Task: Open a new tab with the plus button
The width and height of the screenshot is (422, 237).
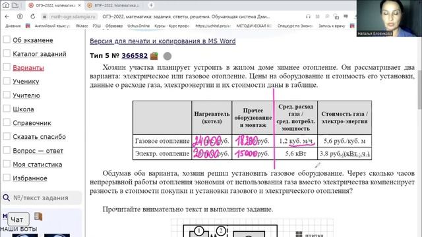Action: pos(151,5)
